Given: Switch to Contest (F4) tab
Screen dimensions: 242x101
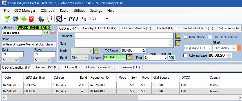Looking at the screenshot, I should pyautogui.click(x=165, y=28).
